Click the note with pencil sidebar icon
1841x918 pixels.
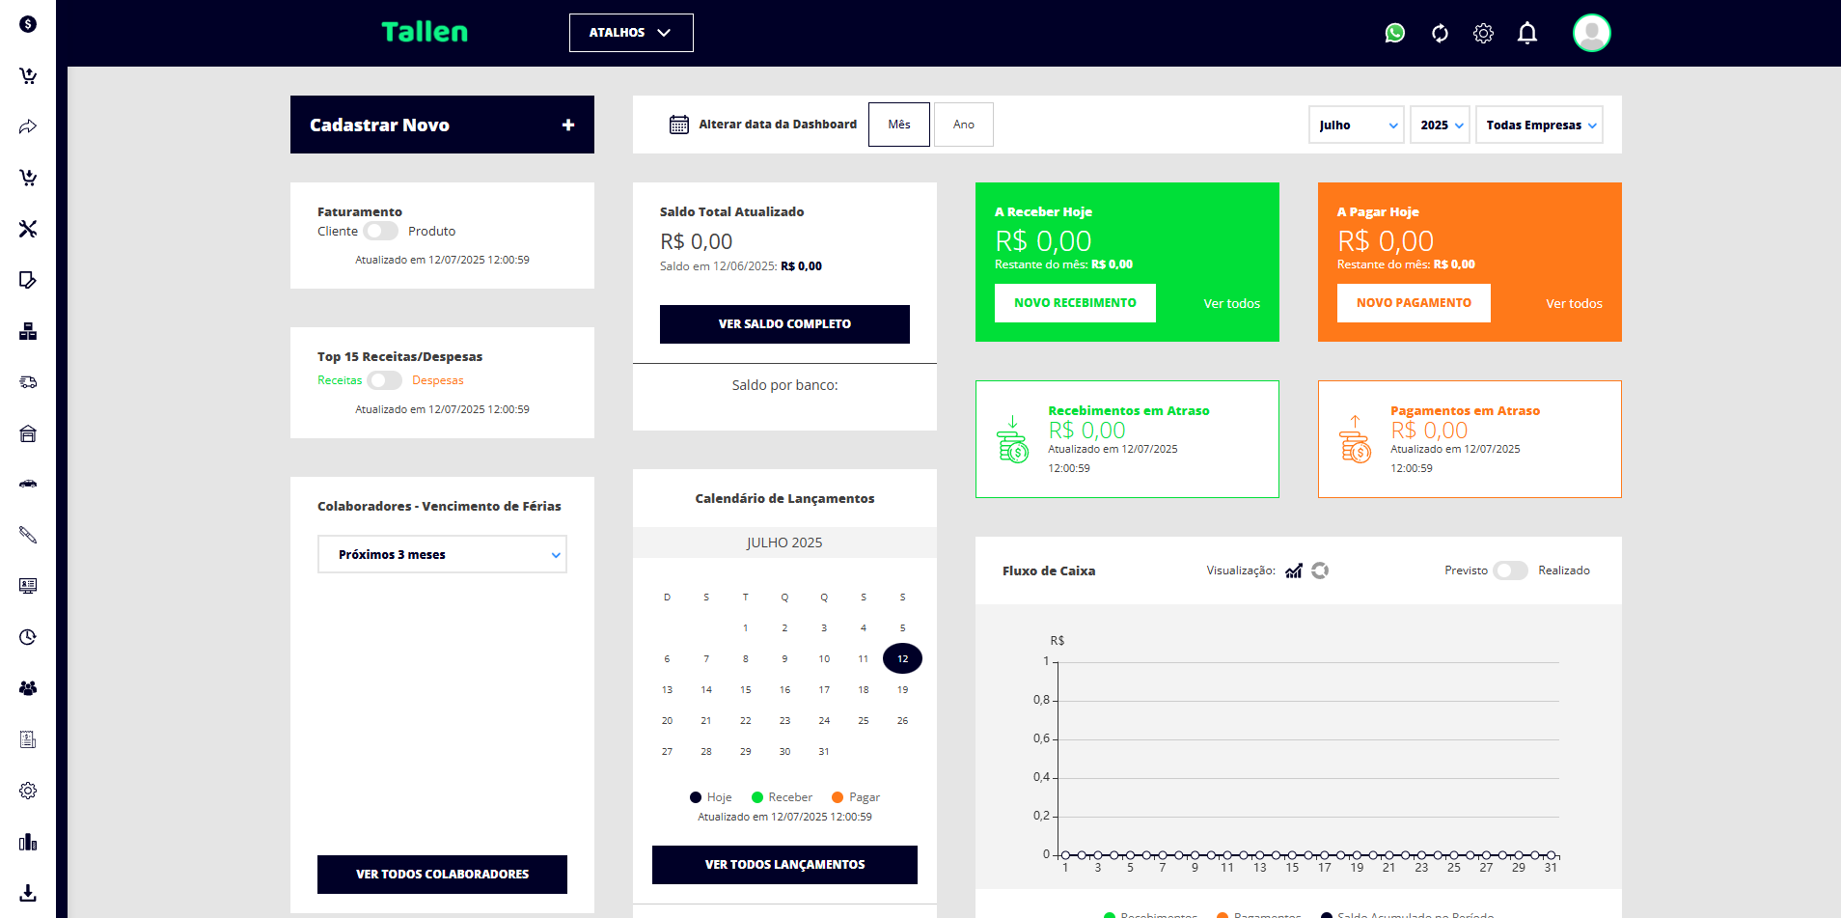[x=28, y=280]
